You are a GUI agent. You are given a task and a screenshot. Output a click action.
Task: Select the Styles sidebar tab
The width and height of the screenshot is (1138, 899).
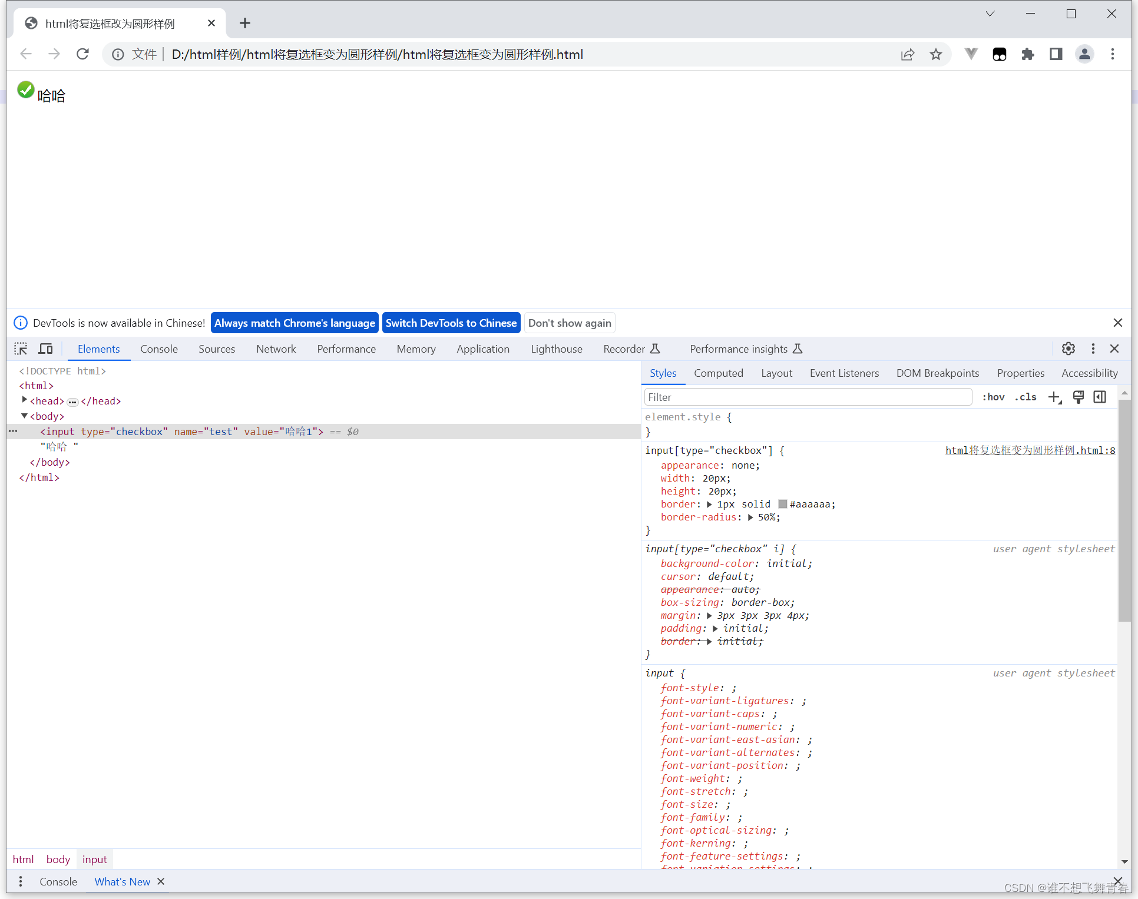click(663, 373)
